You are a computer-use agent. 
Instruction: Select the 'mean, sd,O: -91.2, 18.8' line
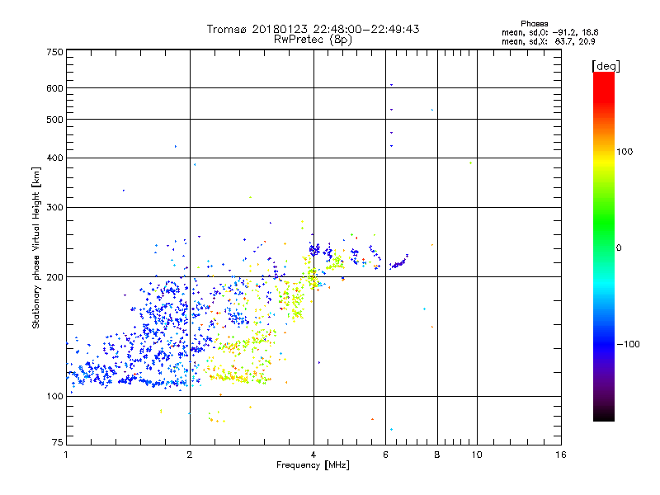[549, 32]
